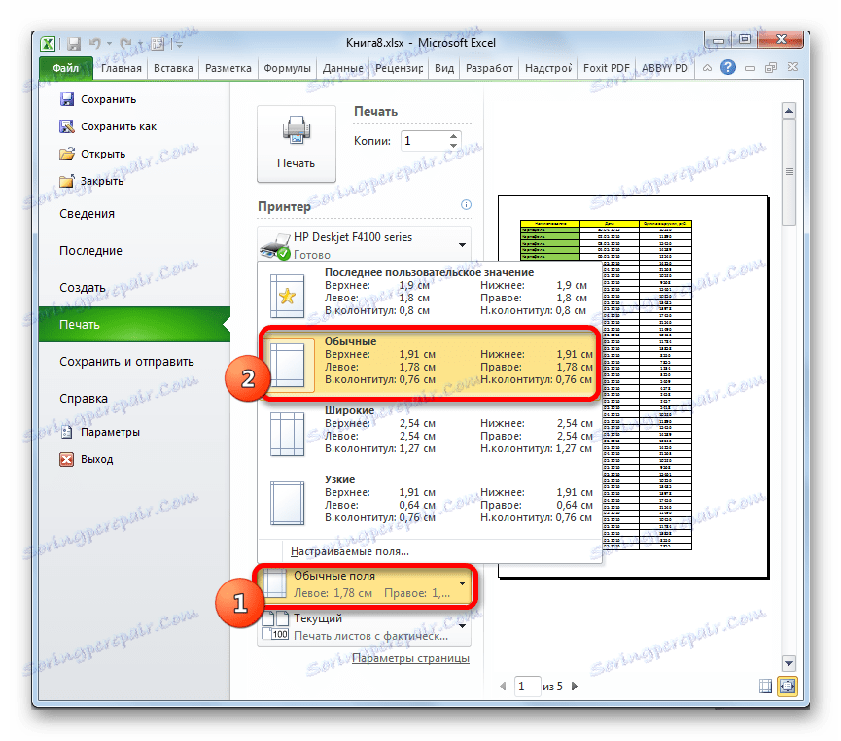Click the Копии number input field
The image size is (841, 741).
425,141
